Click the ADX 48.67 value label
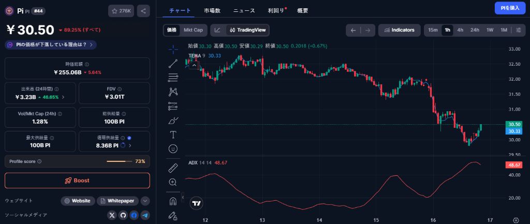 click(x=514, y=165)
